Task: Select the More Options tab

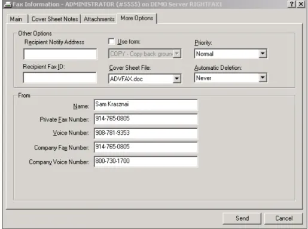Action: click(x=137, y=18)
